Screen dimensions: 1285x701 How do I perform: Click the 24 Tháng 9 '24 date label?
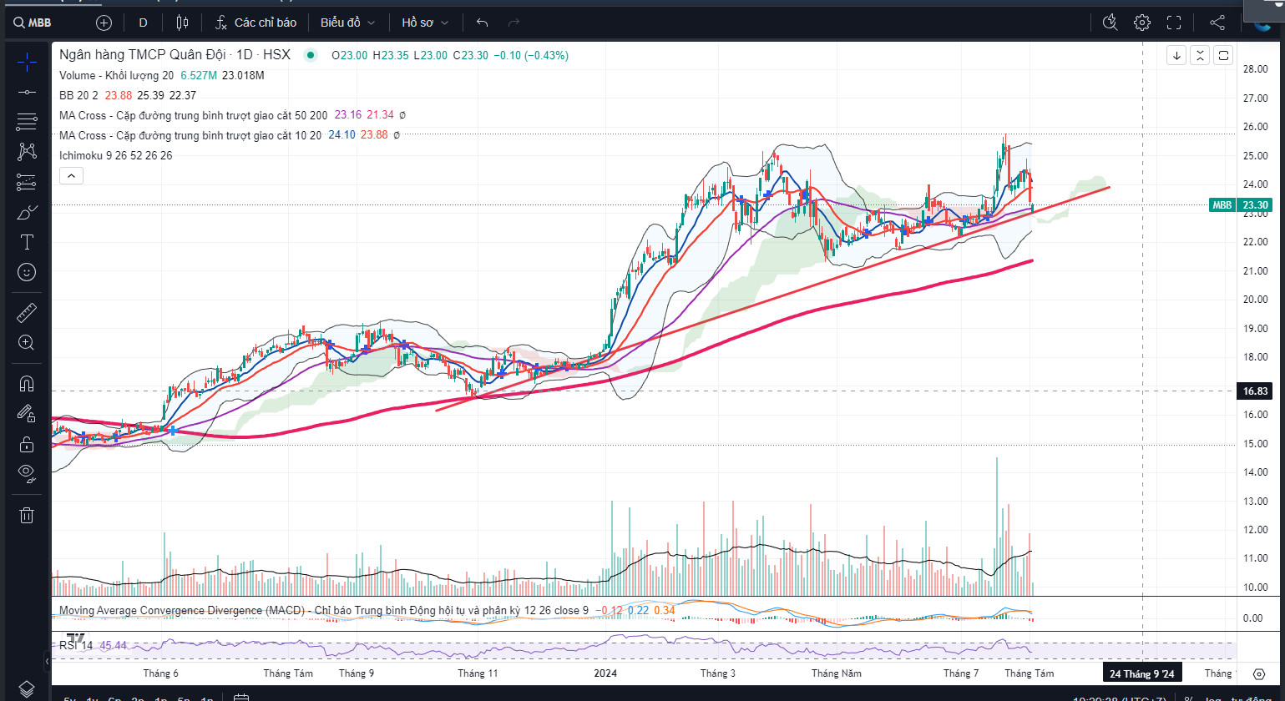tap(1141, 673)
